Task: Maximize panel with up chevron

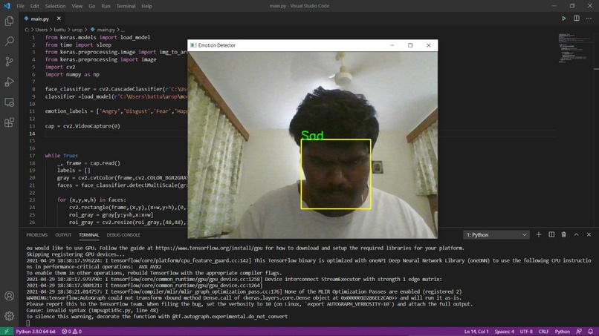Action: tap(576, 234)
